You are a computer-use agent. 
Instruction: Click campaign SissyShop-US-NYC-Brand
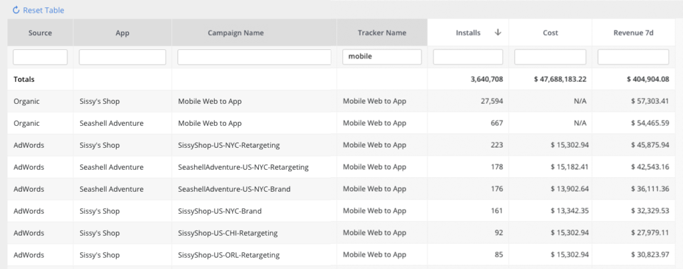[220, 211]
